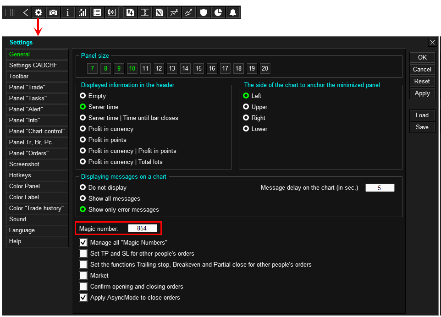Click the bell alert icon
The height and width of the screenshot is (317, 441).
233,12
